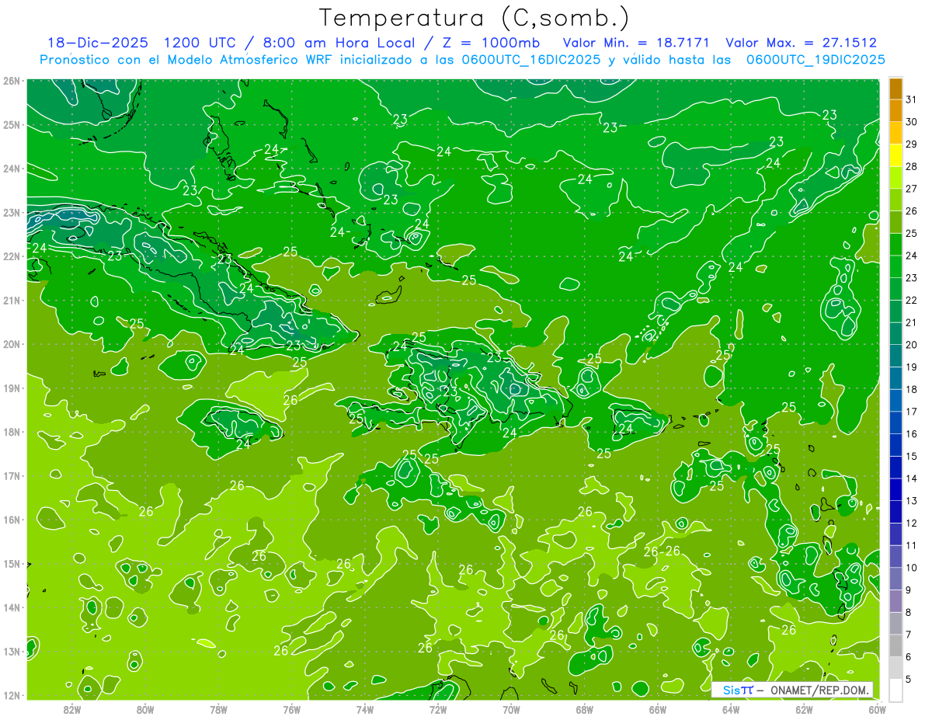Click the 64W longitude axis label

(731, 709)
